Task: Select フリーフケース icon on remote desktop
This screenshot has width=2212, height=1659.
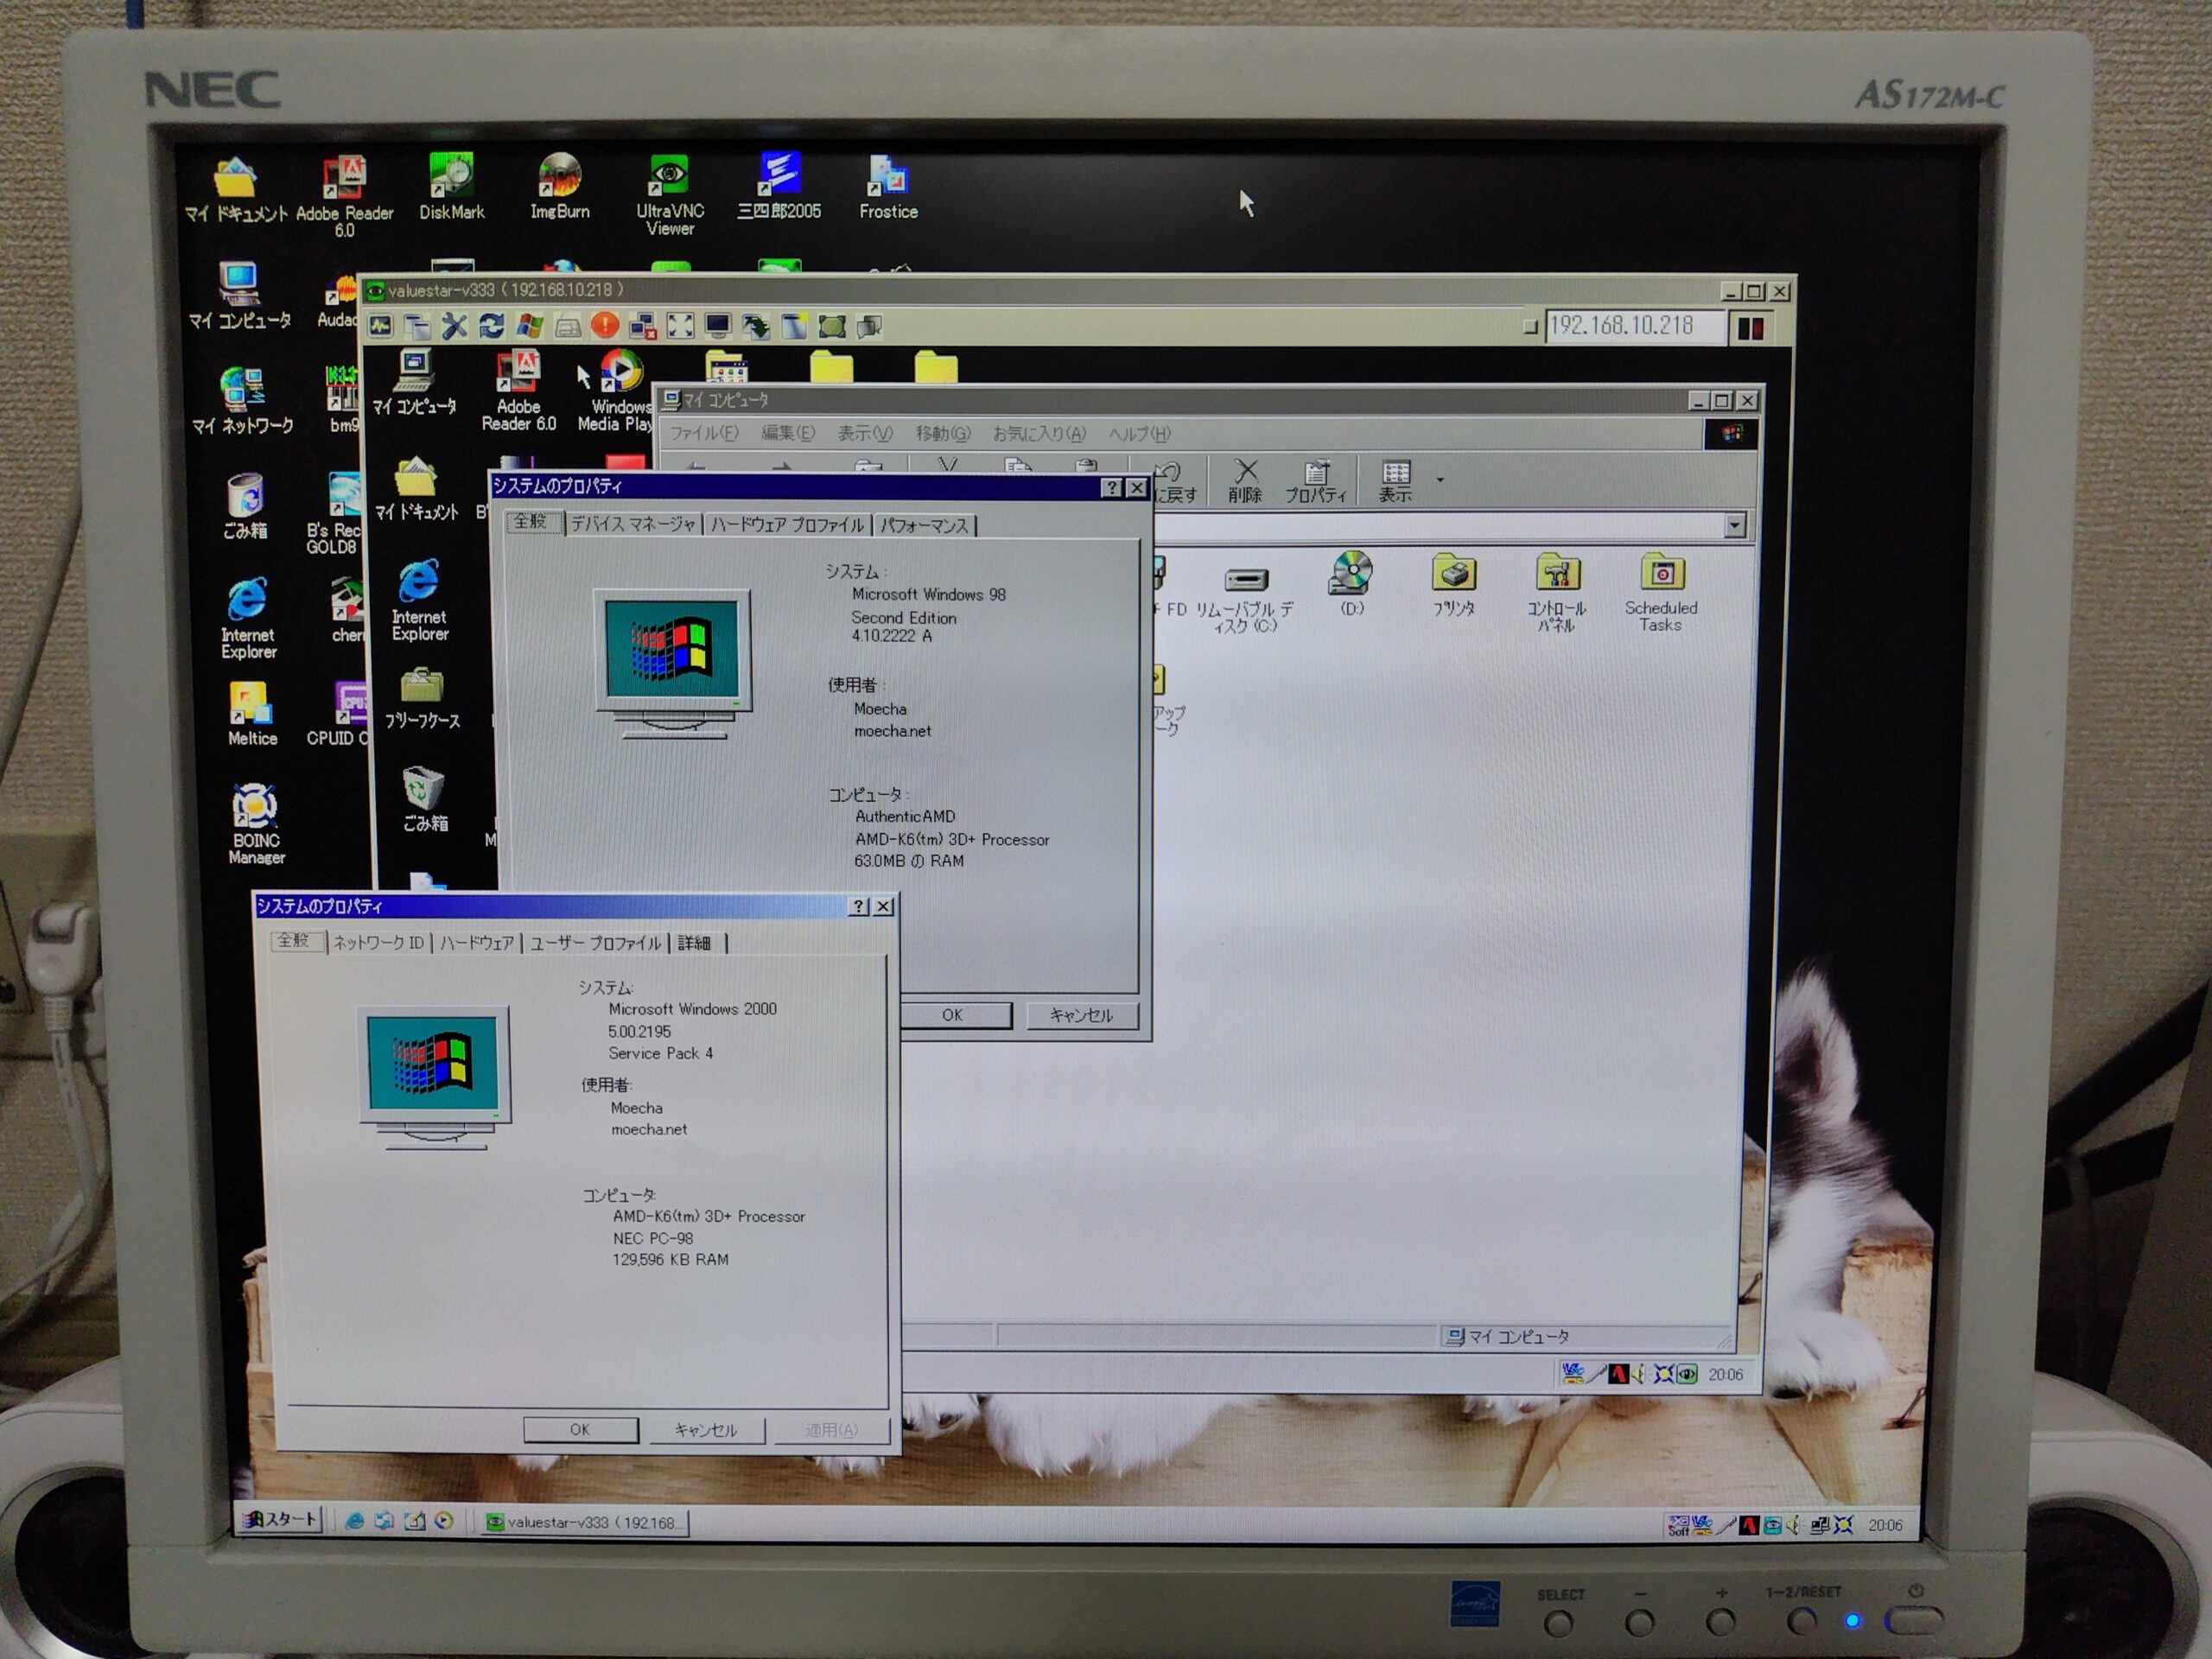Action: click(x=422, y=699)
